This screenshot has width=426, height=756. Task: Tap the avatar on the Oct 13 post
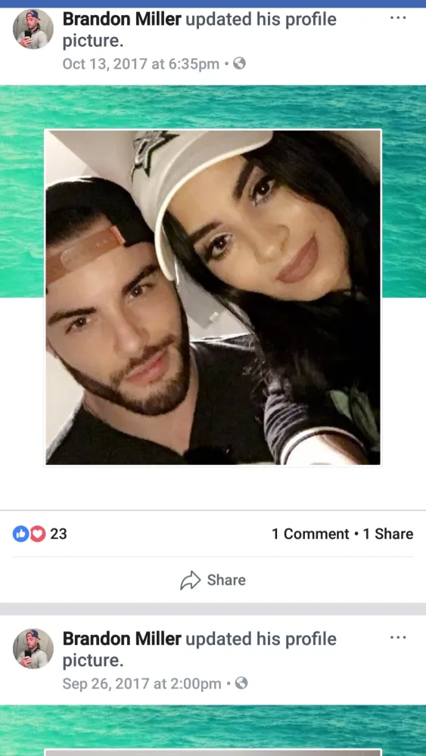pos(33,29)
